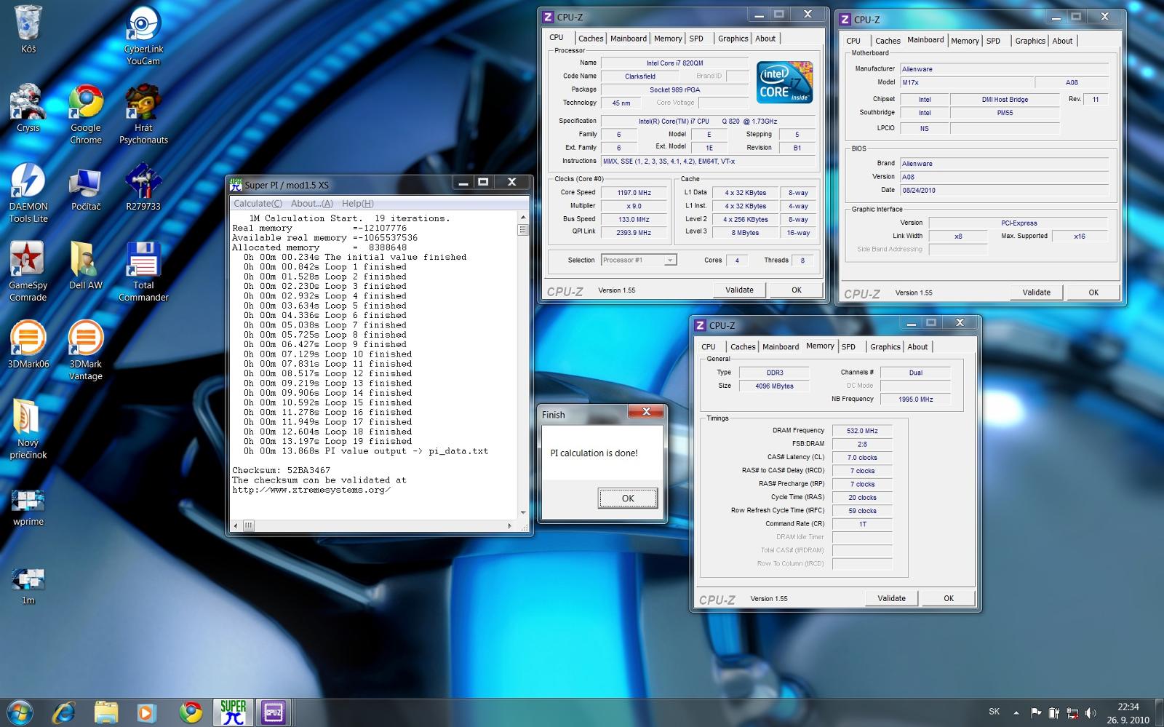Screen dimensions: 1164x727
Task: Open Hrát Psychonauts desktop shortcut
Action: (x=143, y=114)
